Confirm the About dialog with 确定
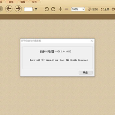The image size is (115, 115). tap(86, 73)
